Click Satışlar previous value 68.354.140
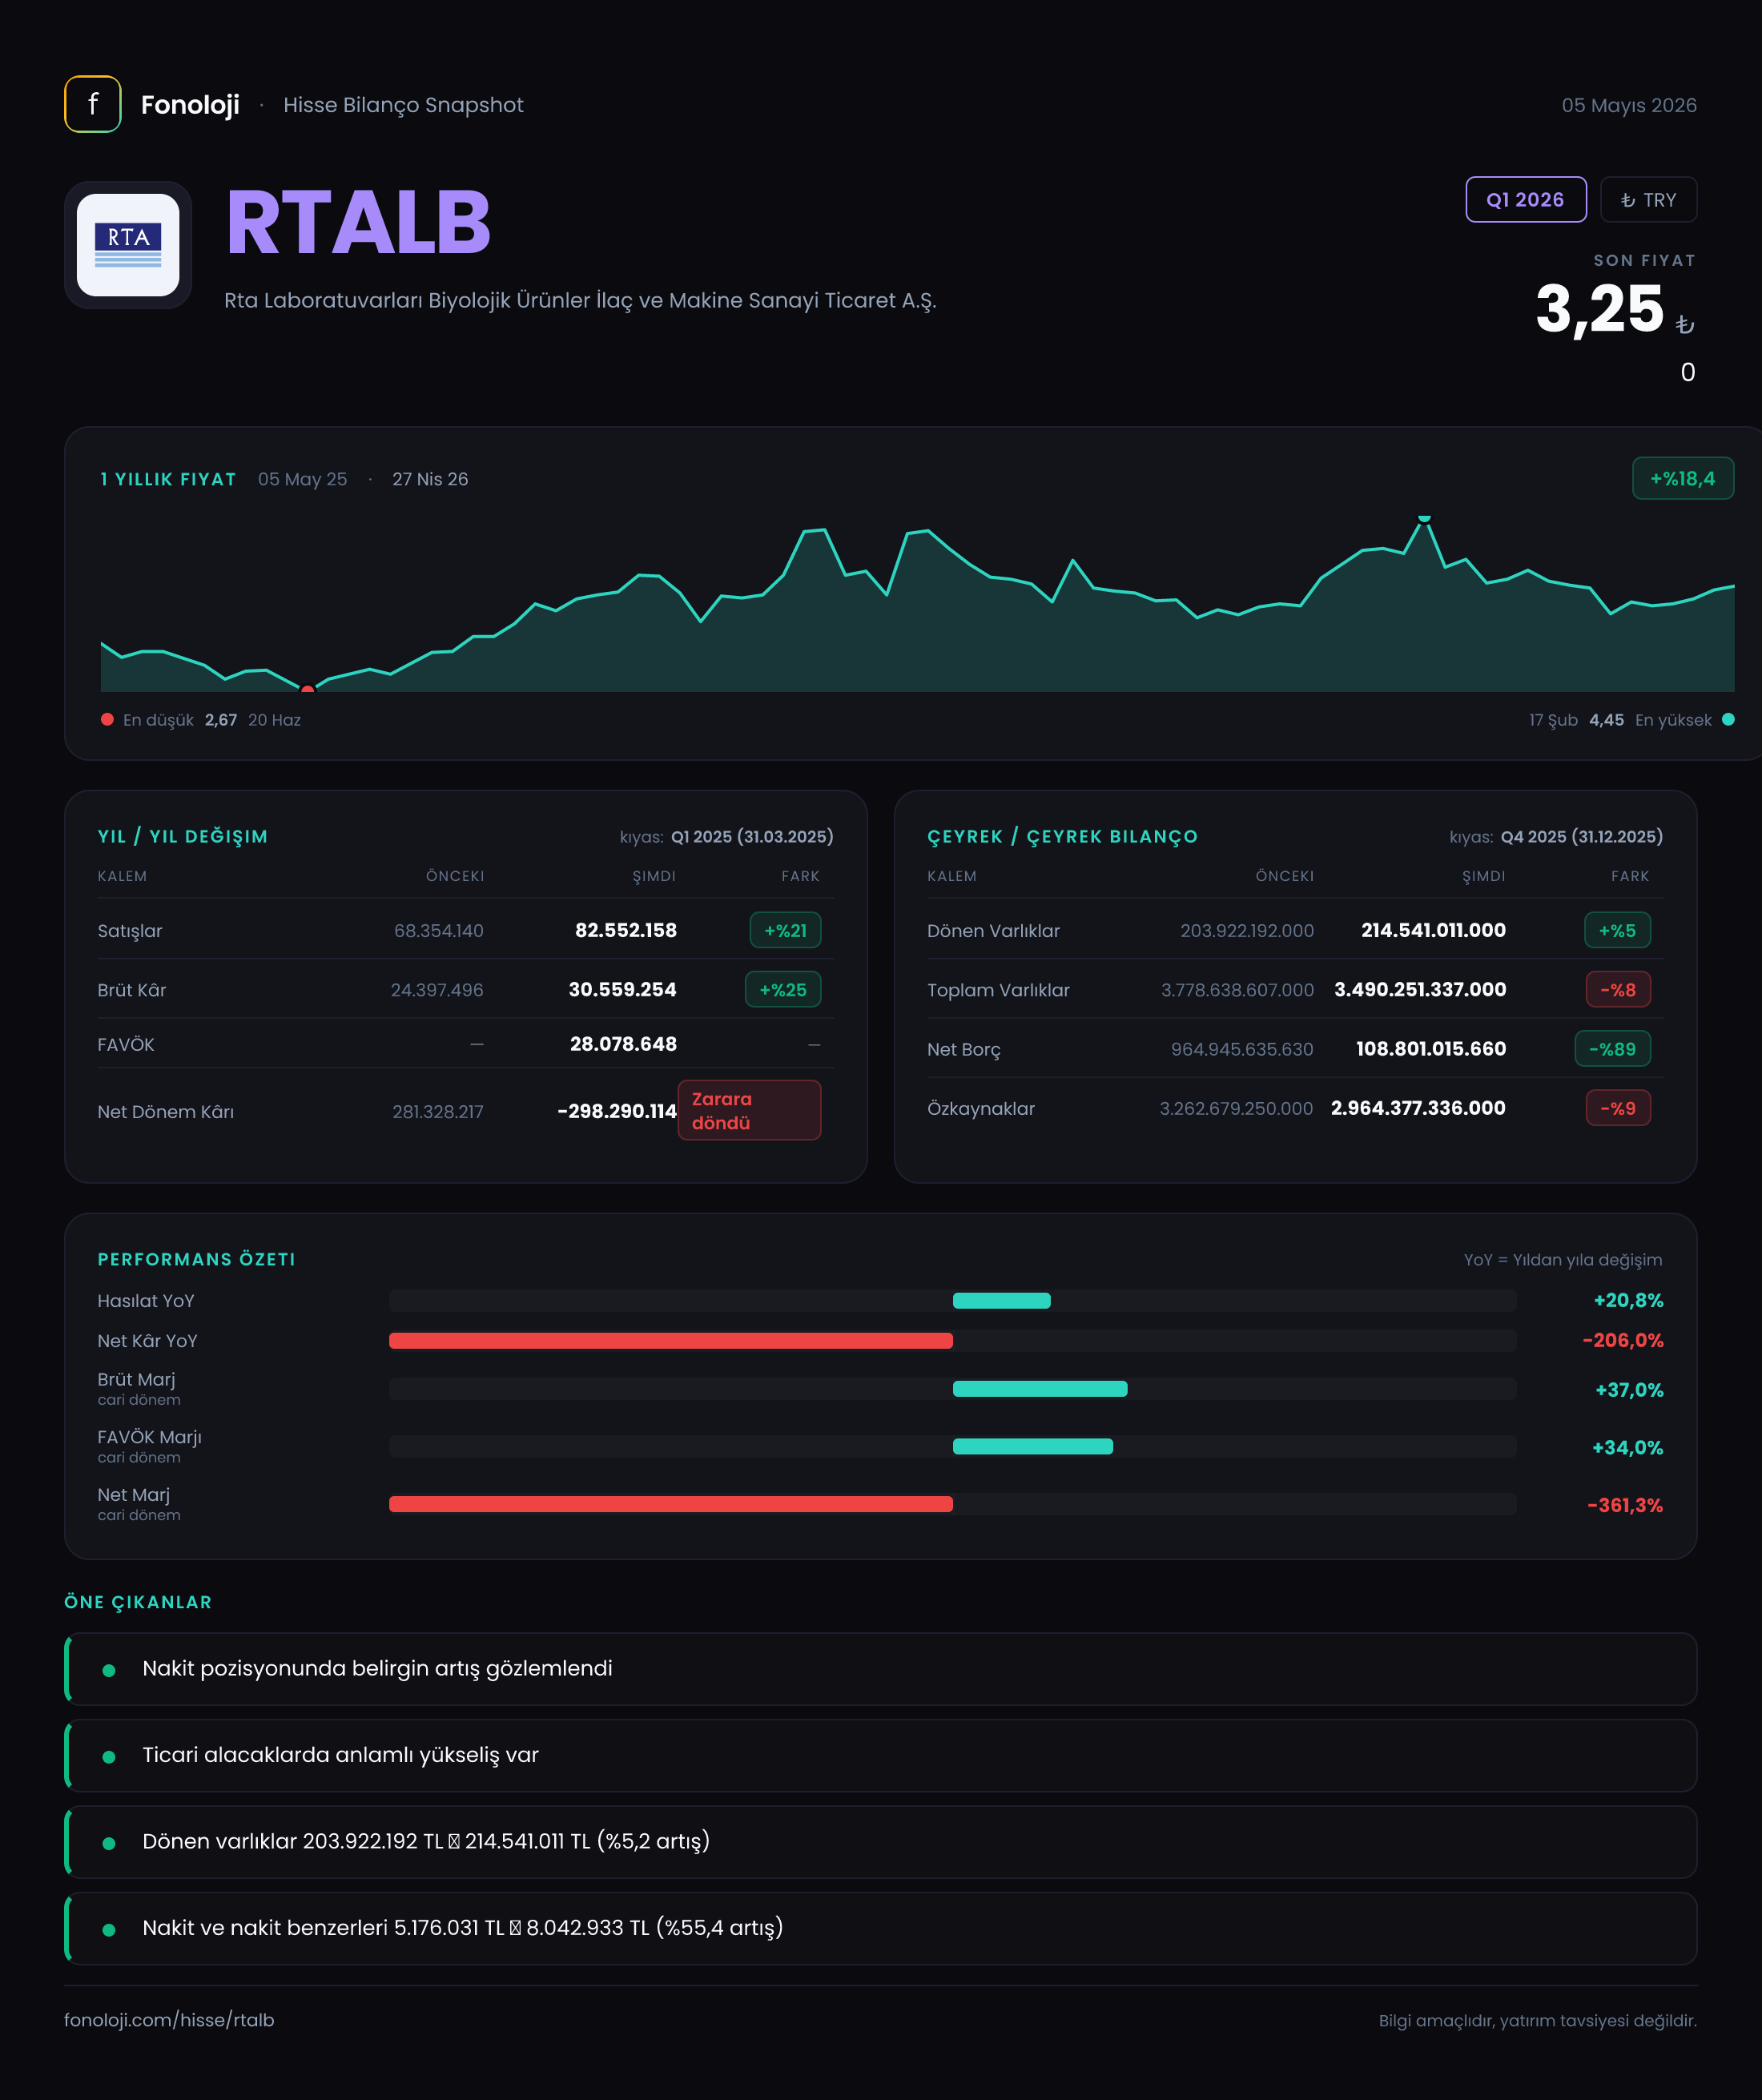Image resolution: width=1762 pixels, height=2100 pixels. click(x=438, y=931)
